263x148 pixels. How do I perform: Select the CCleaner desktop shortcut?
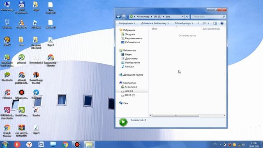pos(7,94)
